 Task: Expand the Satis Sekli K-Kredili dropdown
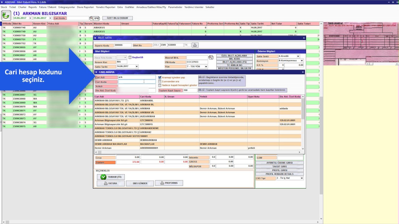(x=298, y=56)
